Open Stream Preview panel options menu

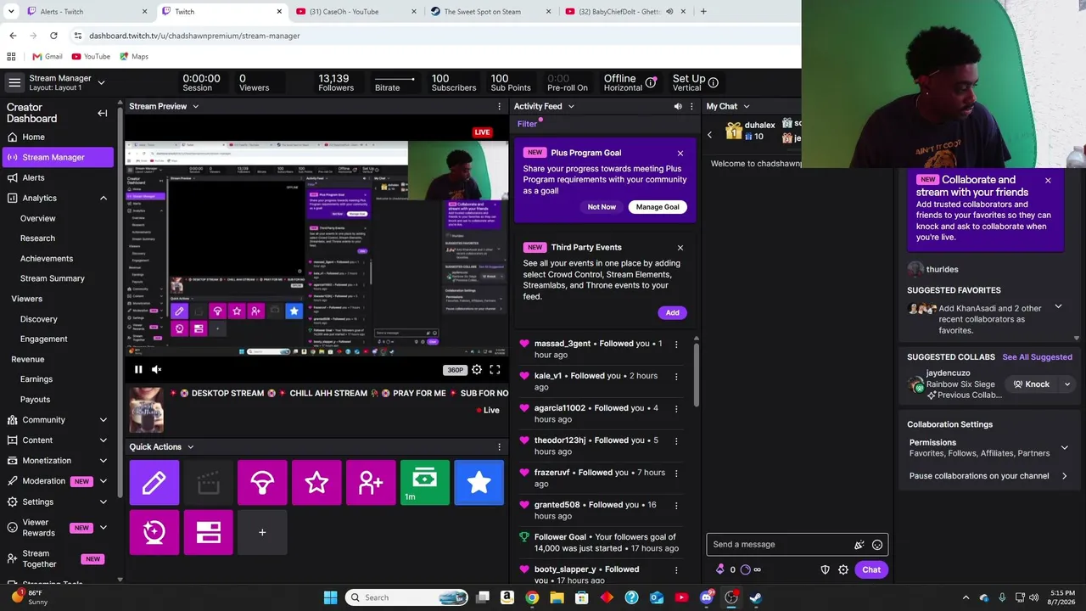pyautogui.click(x=499, y=106)
